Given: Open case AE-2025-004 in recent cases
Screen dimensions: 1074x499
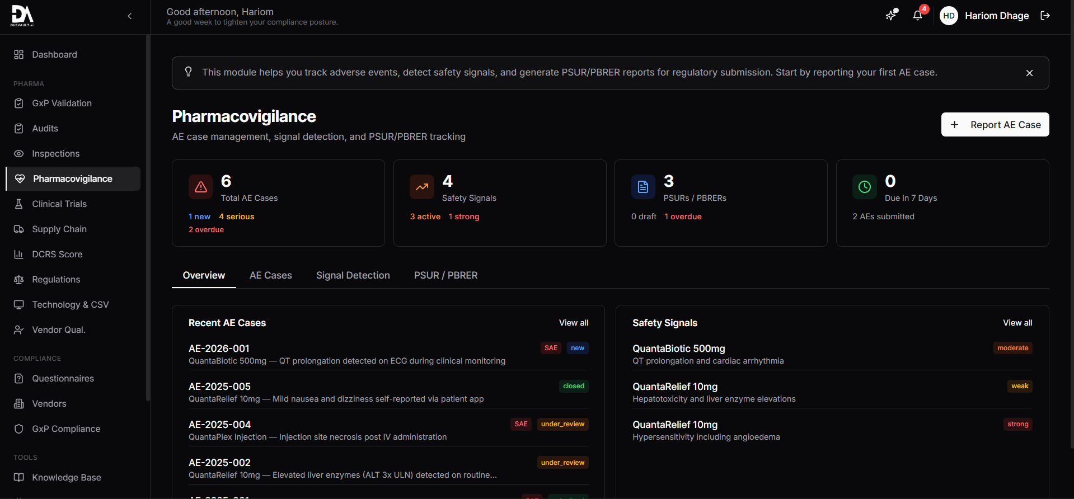Looking at the screenshot, I should [x=220, y=425].
